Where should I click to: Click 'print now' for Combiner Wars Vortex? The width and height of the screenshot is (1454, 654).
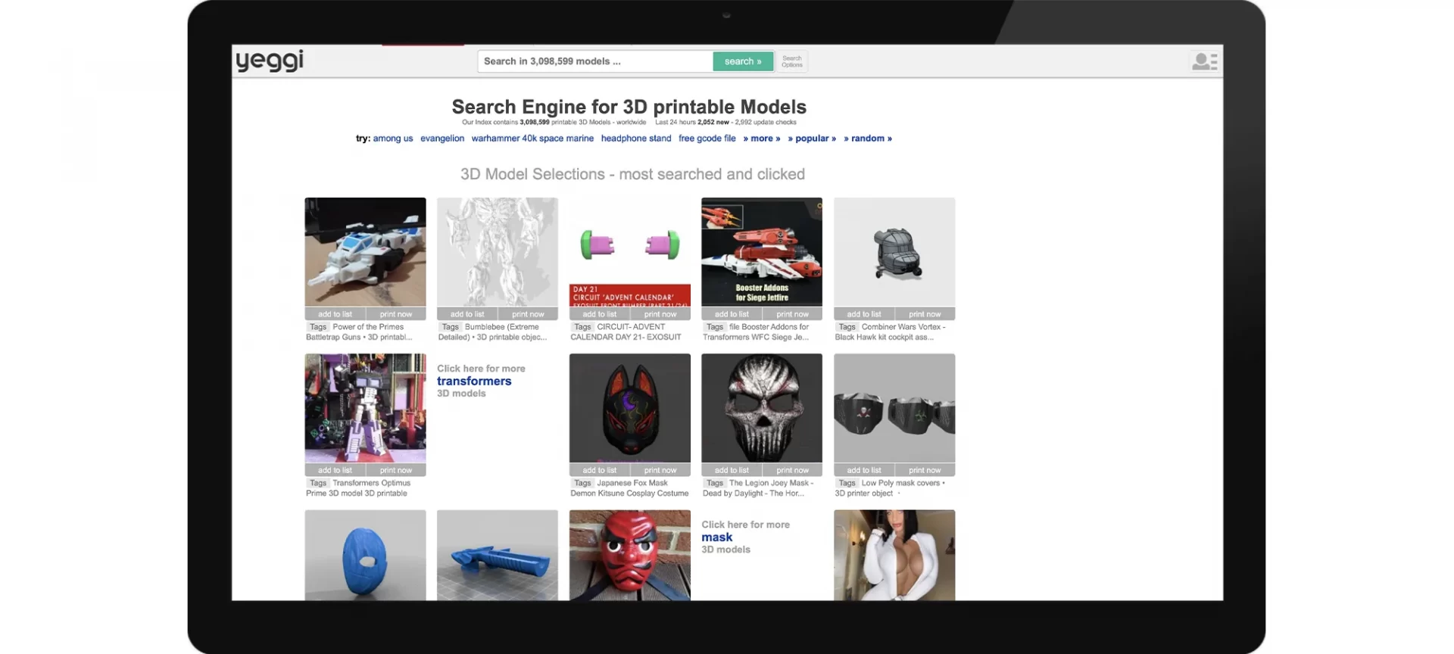[925, 314]
